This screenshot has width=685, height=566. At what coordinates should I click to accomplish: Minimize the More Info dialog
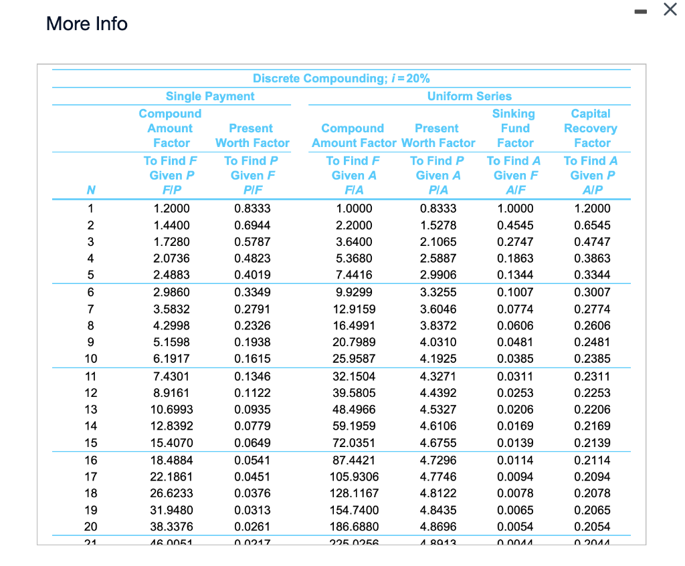[641, 11]
